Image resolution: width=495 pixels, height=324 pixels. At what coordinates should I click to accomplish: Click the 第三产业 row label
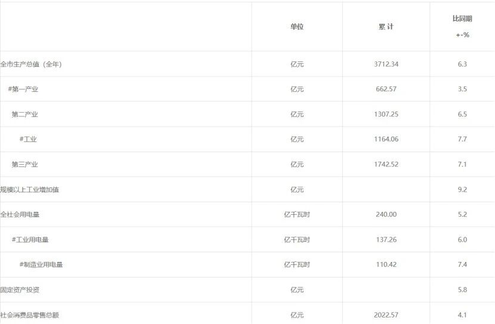(x=25, y=165)
